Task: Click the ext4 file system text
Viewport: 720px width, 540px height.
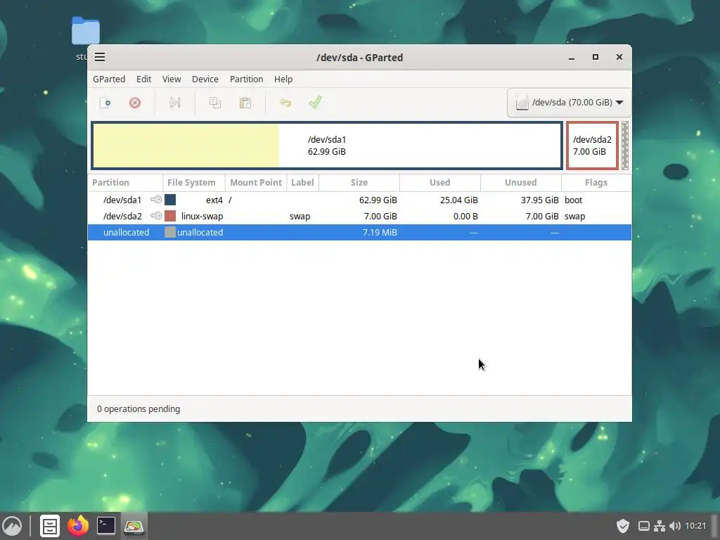Action: click(214, 200)
